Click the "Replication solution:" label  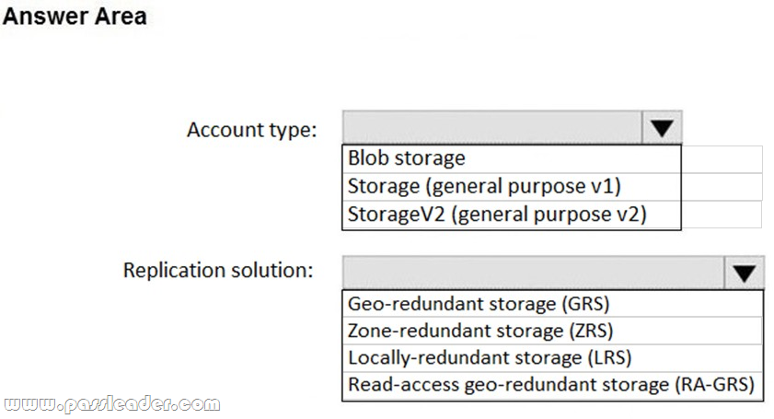(218, 271)
